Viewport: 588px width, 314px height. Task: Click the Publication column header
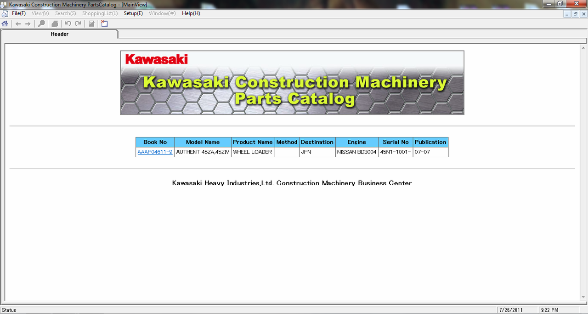coord(430,142)
